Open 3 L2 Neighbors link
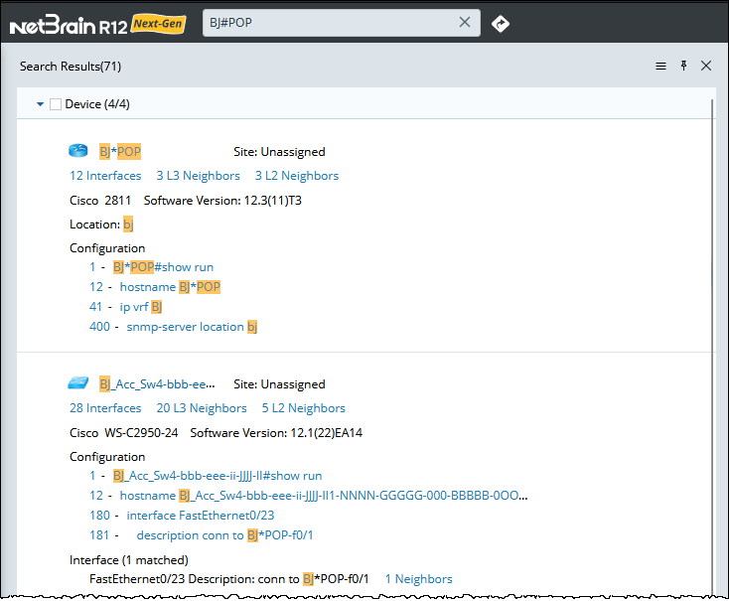The width and height of the screenshot is (729, 601). pyautogui.click(x=297, y=176)
